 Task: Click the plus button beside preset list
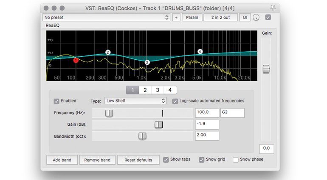tap(176, 17)
